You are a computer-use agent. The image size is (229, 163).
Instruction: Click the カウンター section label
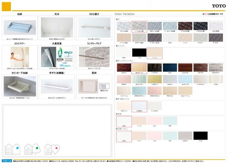(121, 46)
